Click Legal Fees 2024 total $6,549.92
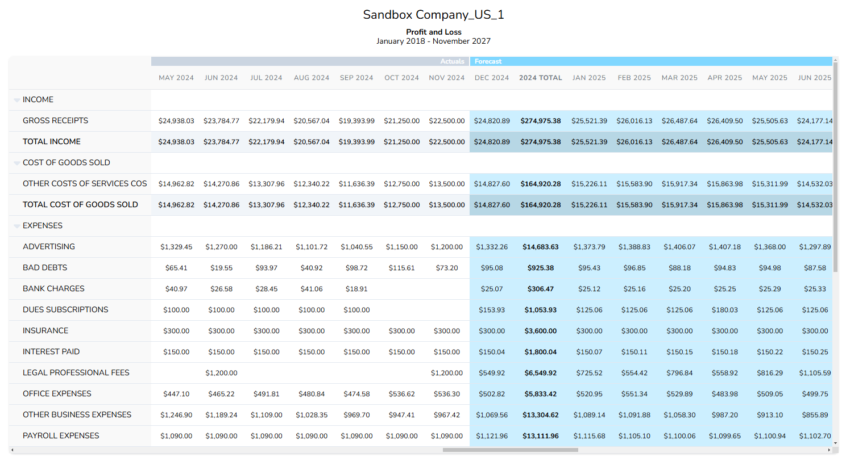The height and width of the screenshot is (465, 846). point(541,373)
